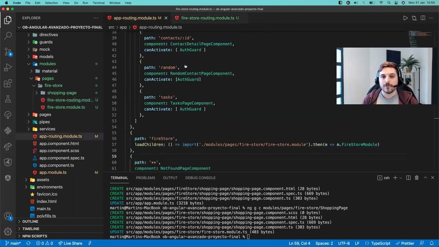The image size is (439, 247).
Task: Switch to DEBUG CONSOLE panel tab
Action: (x=200, y=178)
